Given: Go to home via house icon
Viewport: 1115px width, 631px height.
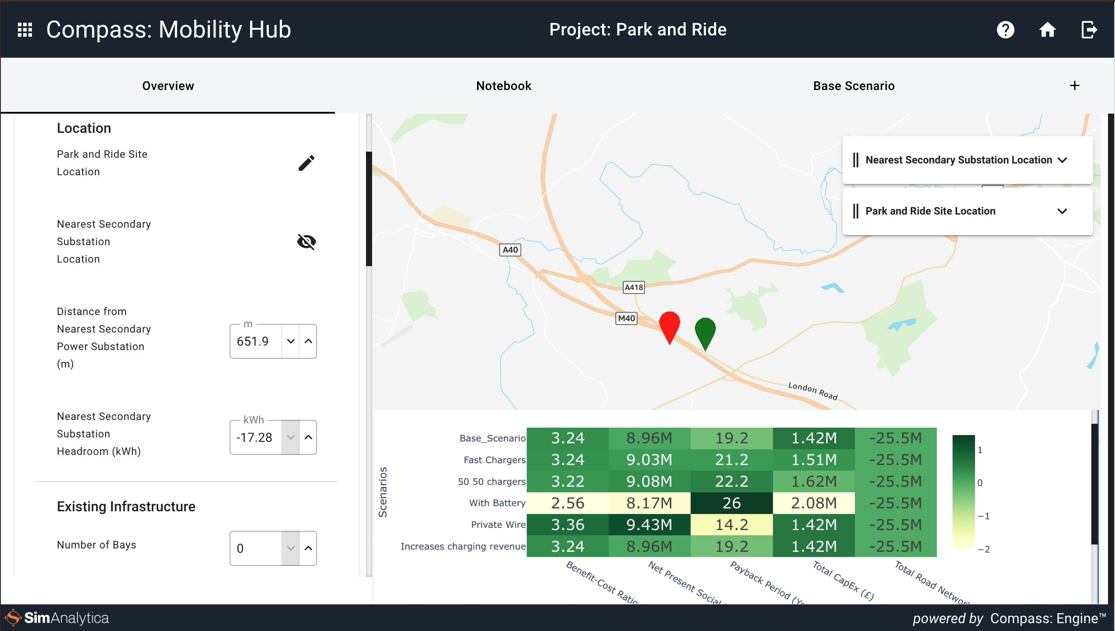Looking at the screenshot, I should point(1047,30).
